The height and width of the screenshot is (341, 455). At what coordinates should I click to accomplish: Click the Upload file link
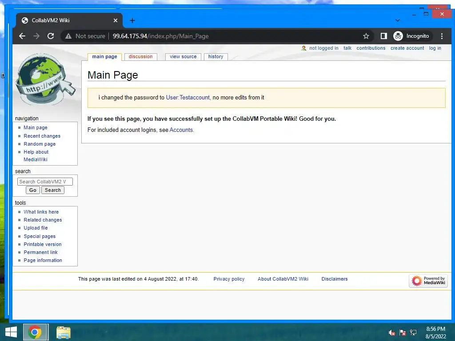(x=36, y=228)
